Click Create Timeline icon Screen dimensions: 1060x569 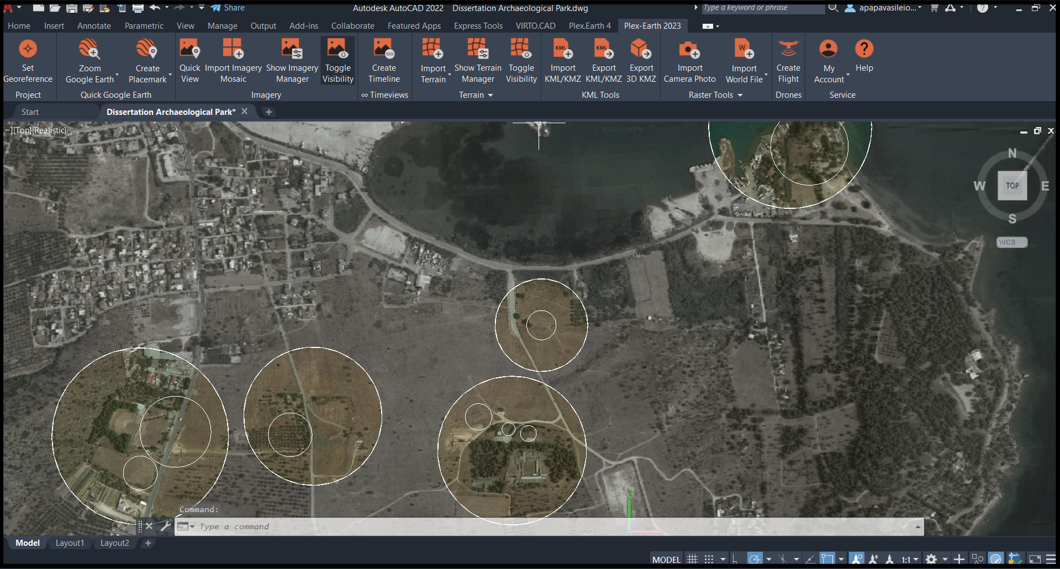click(x=383, y=49)
